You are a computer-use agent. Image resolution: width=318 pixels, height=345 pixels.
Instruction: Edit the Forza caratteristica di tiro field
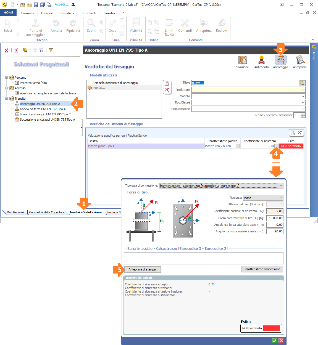click(x=275, y=218)
